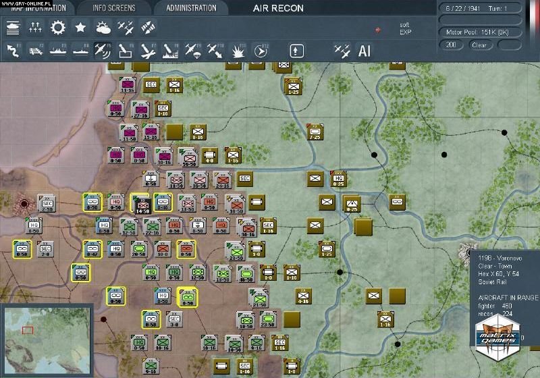Select the F4 amphibious transport icon

coord(80,51)
